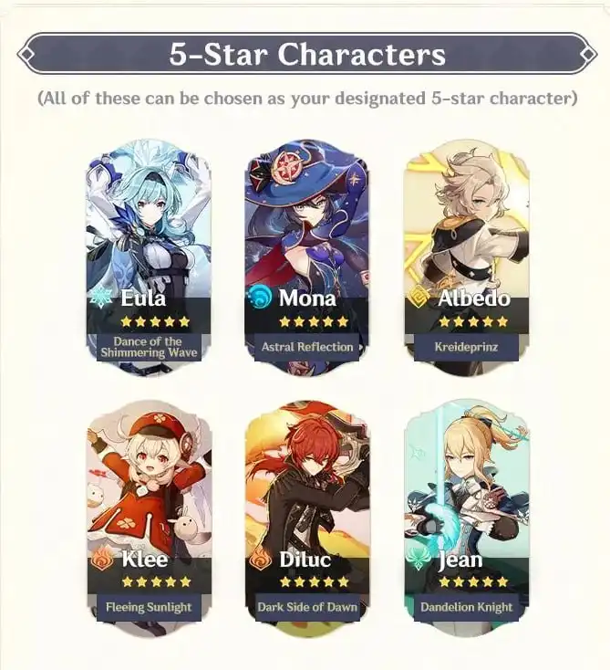
Task: Click the right diamond ornament on header banner
Action: point(588,54)
